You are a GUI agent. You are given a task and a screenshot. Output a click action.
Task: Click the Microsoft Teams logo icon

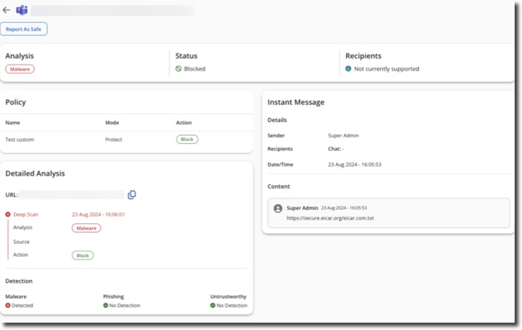tap(21, 10)
